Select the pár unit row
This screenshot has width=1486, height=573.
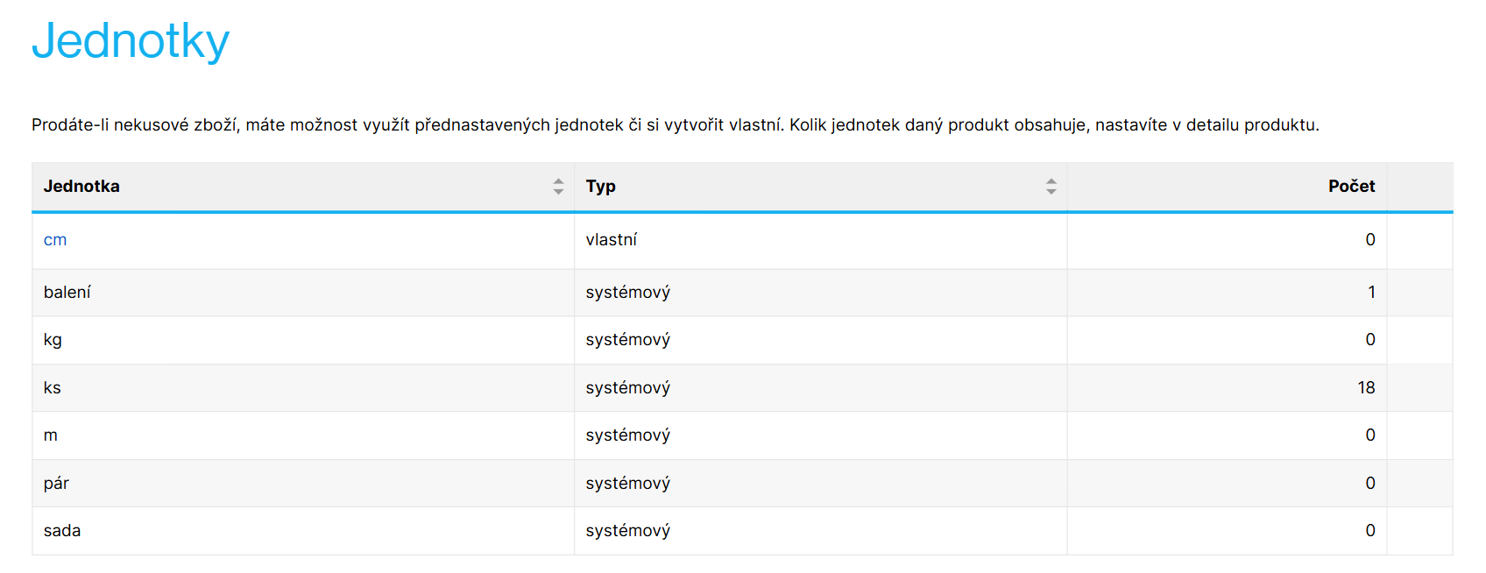pos(742,484)
